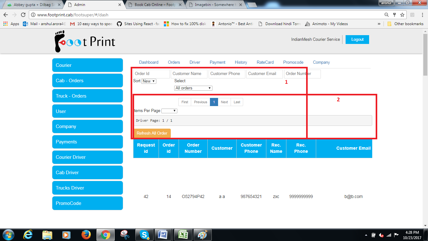
Task: Open the Courier section in the sidebar
Action: point(87,65)
